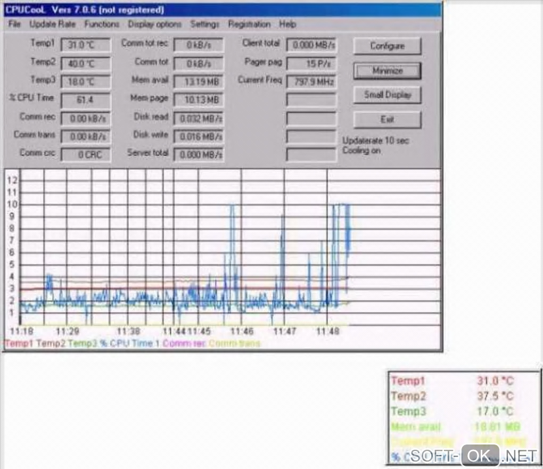This screenshot has height=469, width=543.
Task: Click the Updaterate 10 sec status text
Action: point(376,141)
